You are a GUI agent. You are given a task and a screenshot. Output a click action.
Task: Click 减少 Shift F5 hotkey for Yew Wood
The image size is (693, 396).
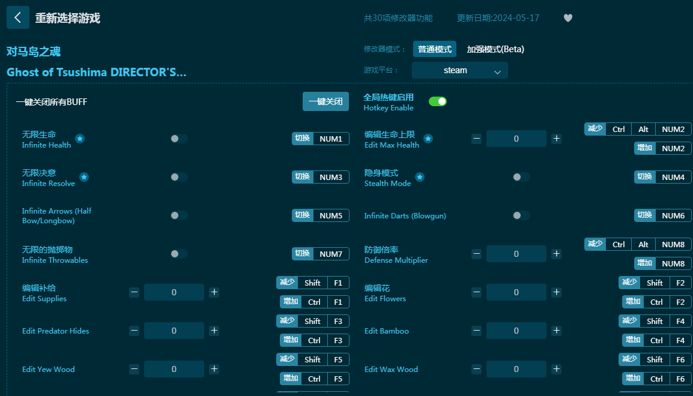[313, 359]
